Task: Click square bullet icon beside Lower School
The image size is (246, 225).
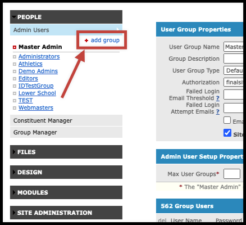Action: coord(15,93)
